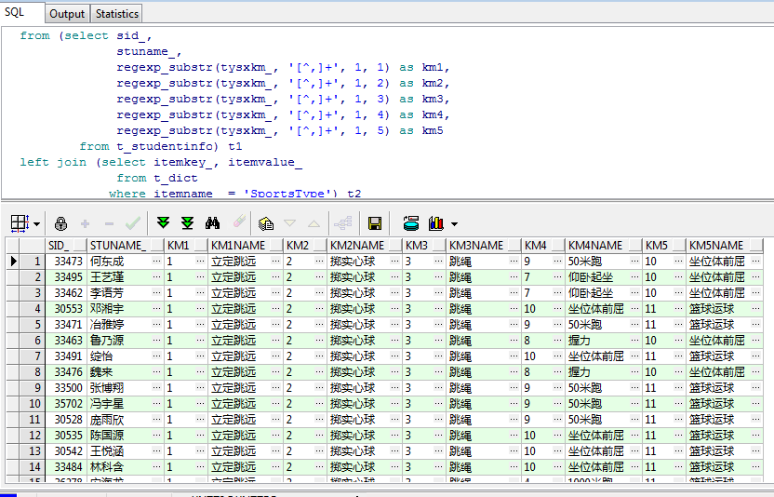Expand cell editor for 何东成's name
The image size is (774, 497).
(x=155, y=262)
